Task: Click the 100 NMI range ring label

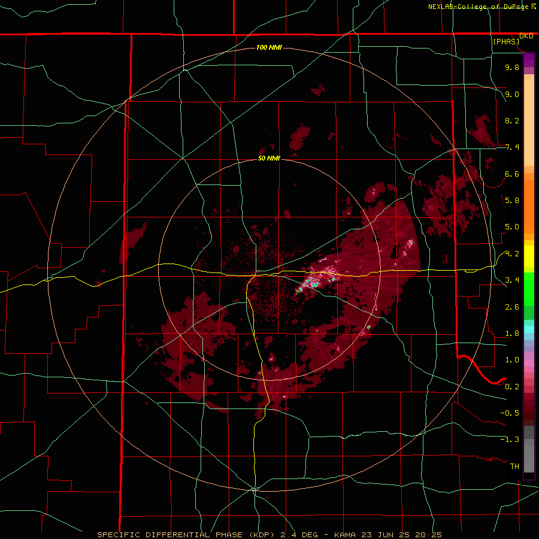Action: pyautogui.click(x=269, y=47)
